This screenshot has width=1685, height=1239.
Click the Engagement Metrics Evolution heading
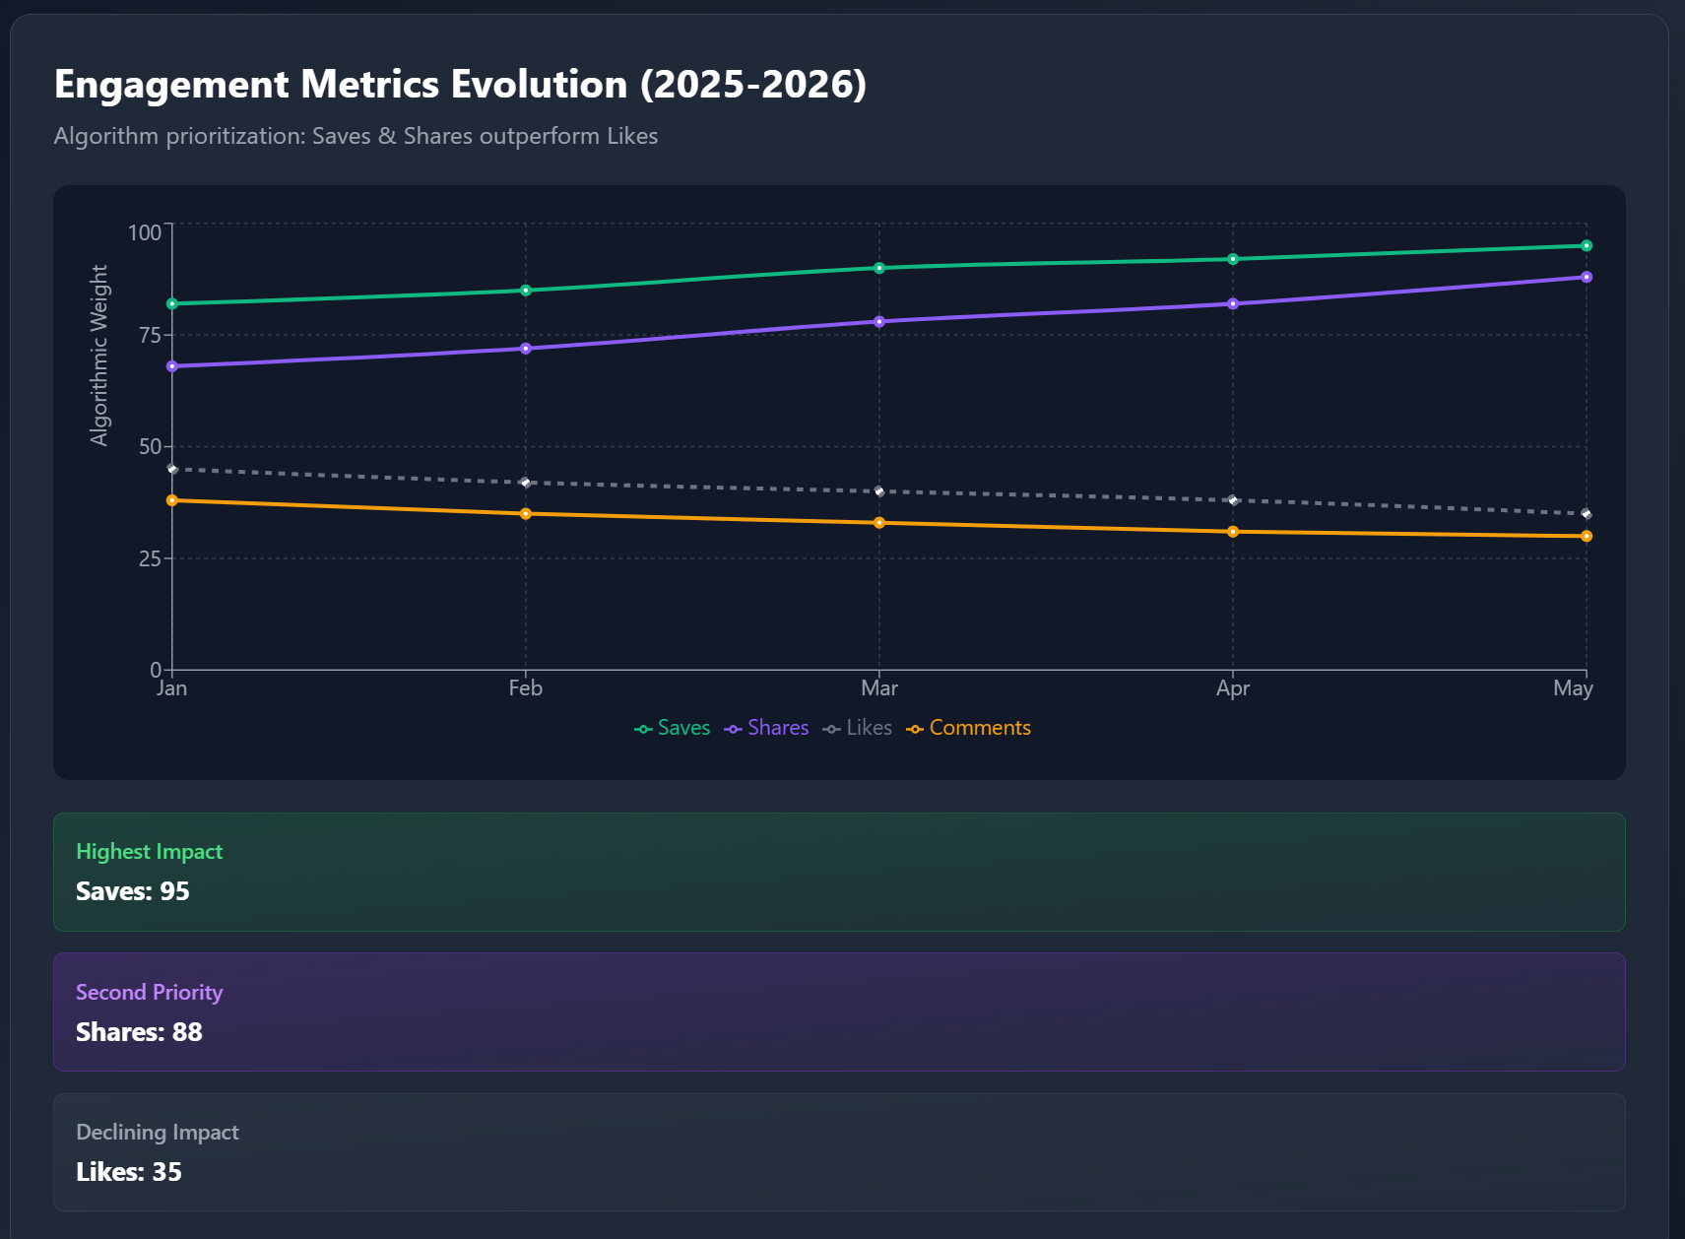pyautogui.click(x=460, y=85)
